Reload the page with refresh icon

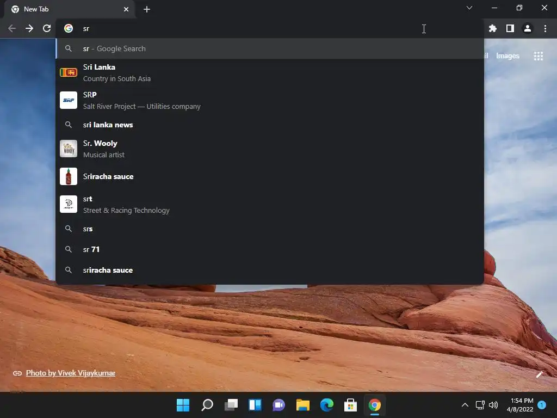pos(47,28)
